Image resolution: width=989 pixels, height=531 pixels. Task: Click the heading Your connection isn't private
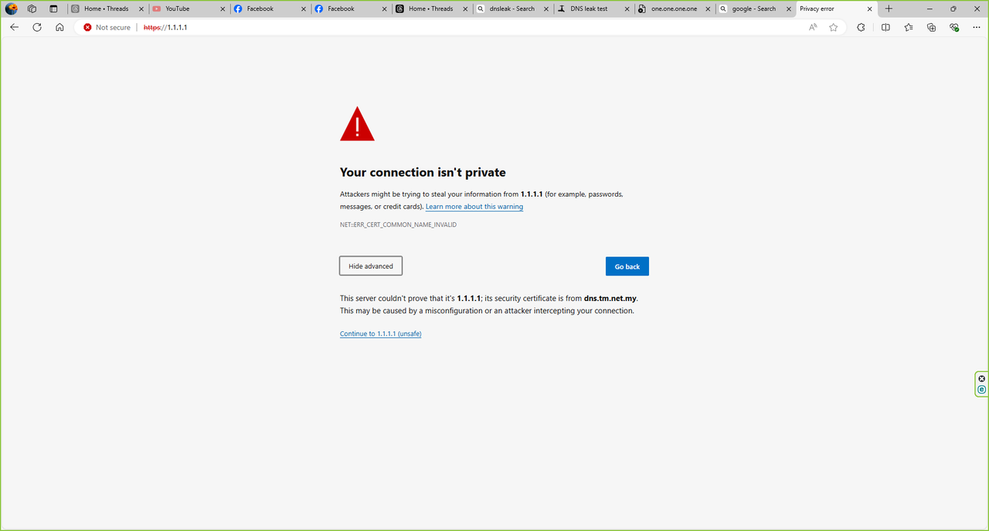423,172
